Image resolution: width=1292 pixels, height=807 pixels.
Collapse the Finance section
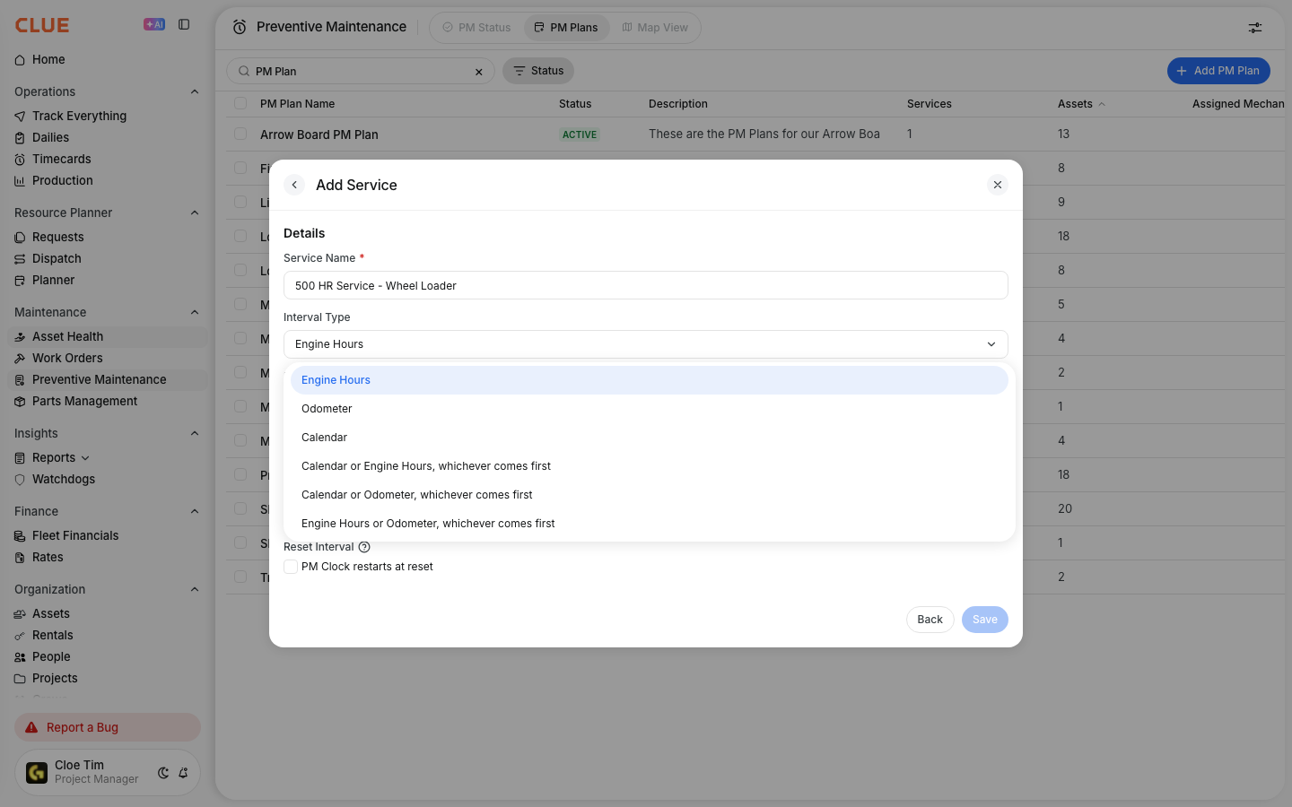tap(195, 511)
